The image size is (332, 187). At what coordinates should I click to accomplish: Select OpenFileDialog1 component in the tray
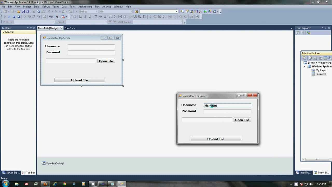pos(53,163)
